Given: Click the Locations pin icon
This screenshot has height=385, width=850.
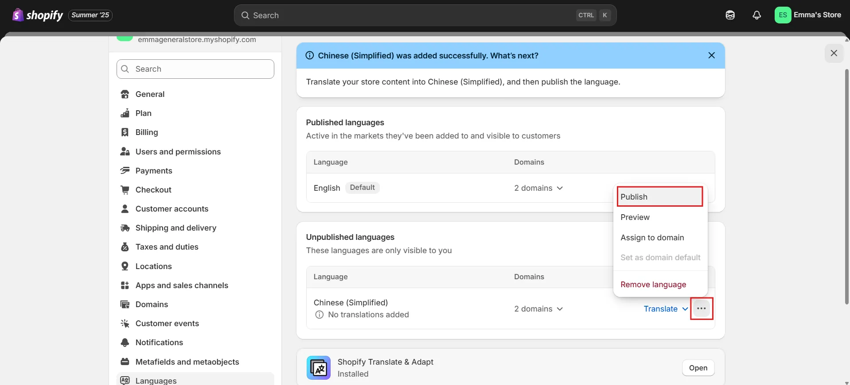Looking at the screenshot, I should [x=125, y=266].
